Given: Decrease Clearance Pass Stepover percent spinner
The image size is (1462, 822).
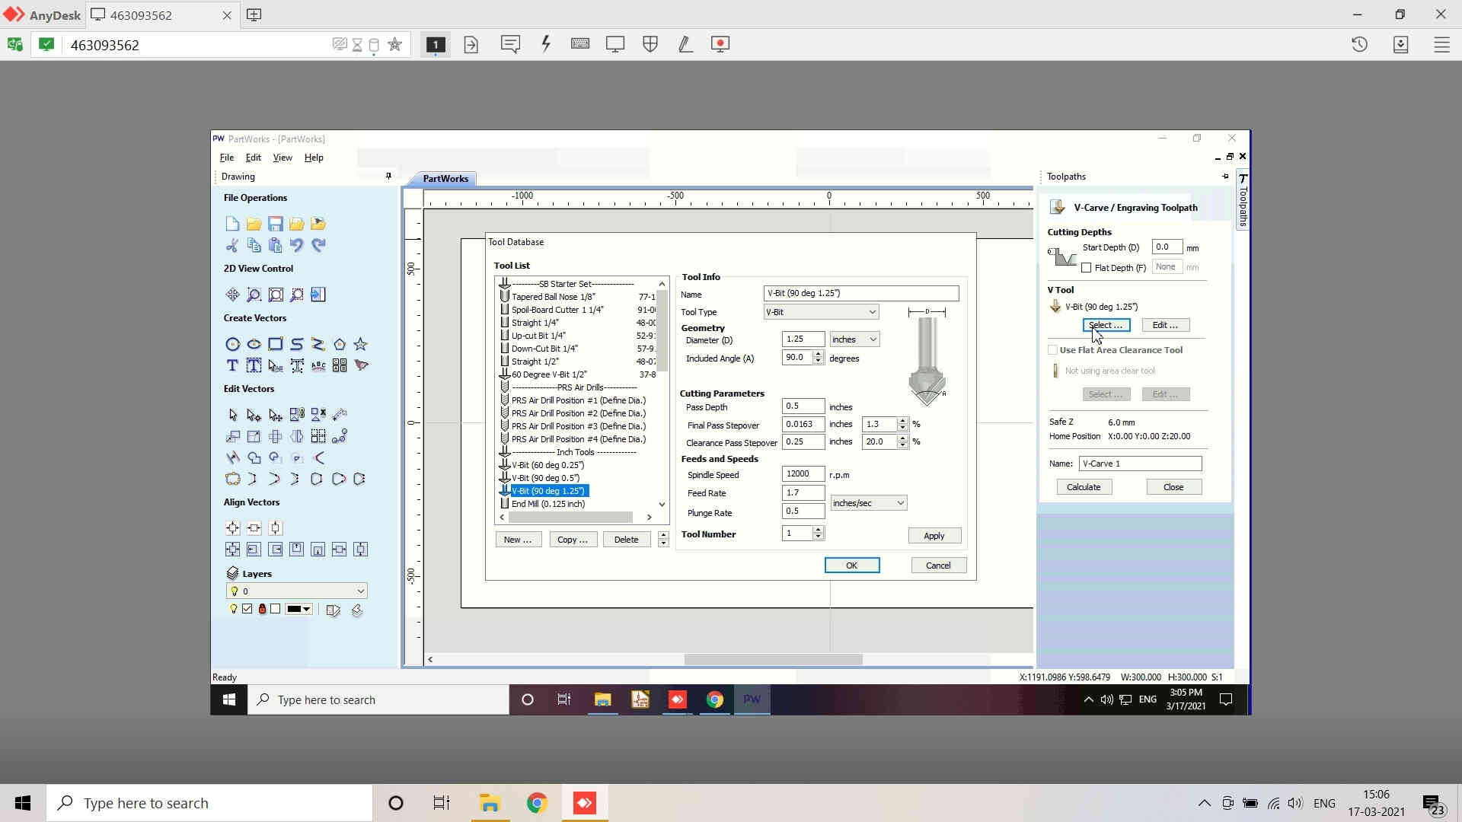Looking at the screenshot, I should coord(902,445).
